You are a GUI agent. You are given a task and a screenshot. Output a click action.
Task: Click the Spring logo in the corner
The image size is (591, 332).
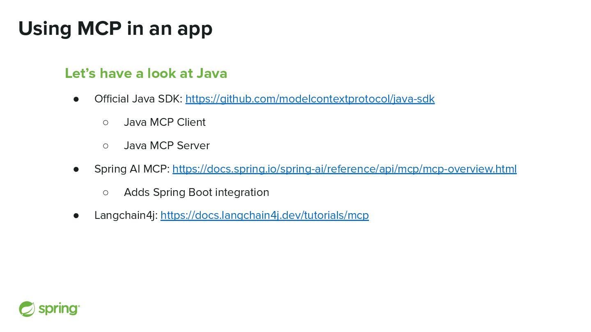point(49,309)
